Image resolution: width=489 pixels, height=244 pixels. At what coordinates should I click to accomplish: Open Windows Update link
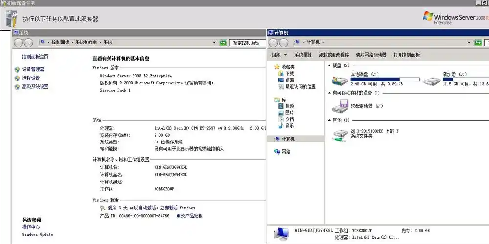pos(38,234)
